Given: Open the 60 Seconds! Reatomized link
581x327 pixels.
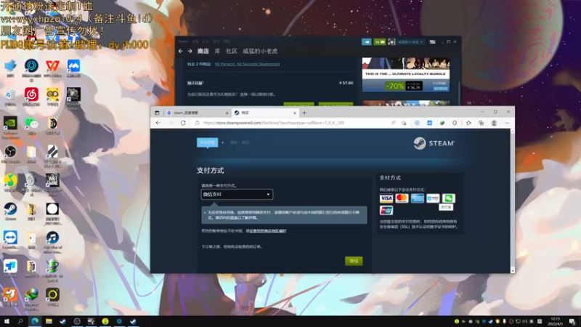Looking at the screenshot, I should coord(259,64).
